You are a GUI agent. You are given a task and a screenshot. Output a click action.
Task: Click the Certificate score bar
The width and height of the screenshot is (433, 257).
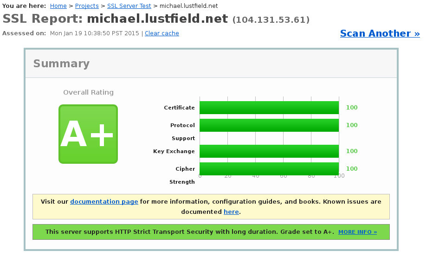(269, 108)
